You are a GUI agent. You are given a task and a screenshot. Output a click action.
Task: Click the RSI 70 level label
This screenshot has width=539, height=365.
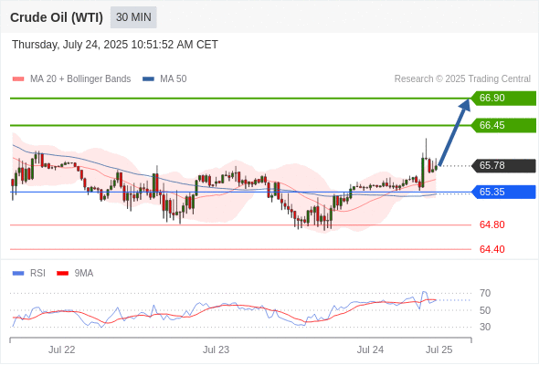click(x=485, y=293)
